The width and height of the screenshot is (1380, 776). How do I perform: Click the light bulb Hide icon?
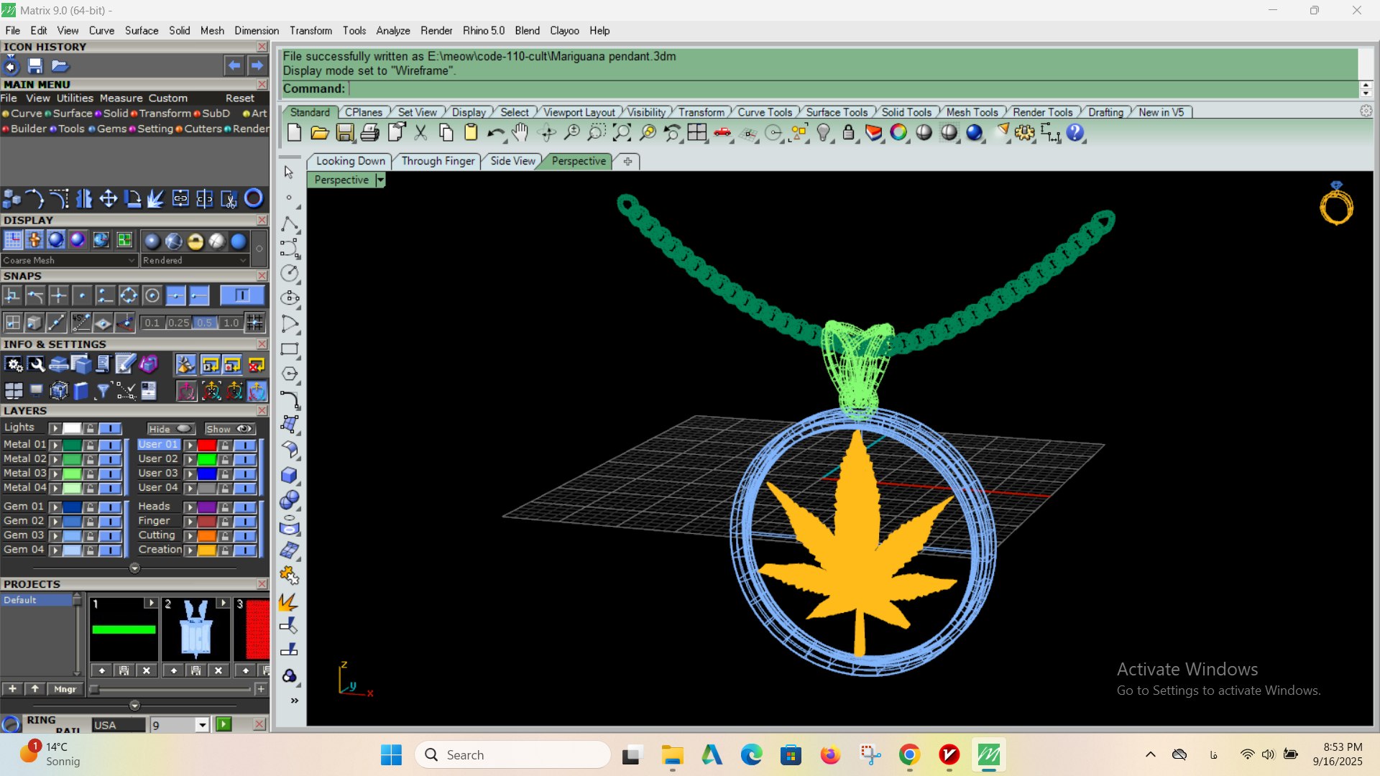824,133
